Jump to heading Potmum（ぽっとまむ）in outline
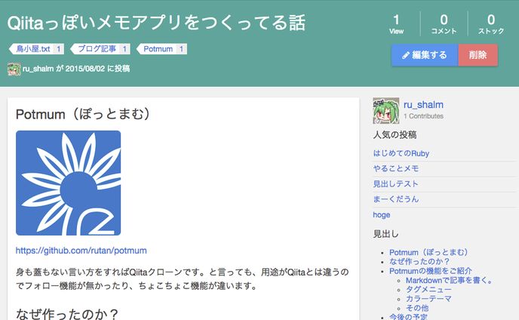 coord(428,252)
